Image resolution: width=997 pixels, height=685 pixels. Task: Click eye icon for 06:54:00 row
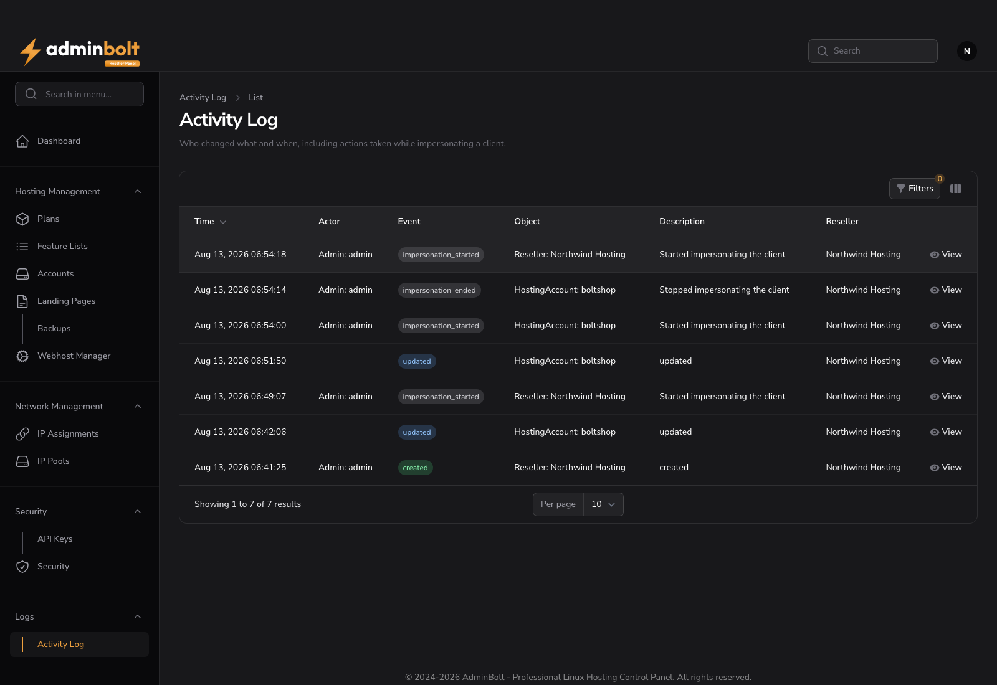tap(935, 326)
